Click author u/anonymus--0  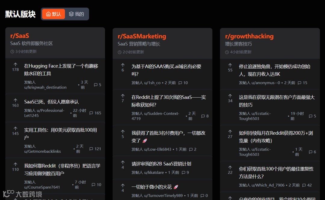(266, 83)
